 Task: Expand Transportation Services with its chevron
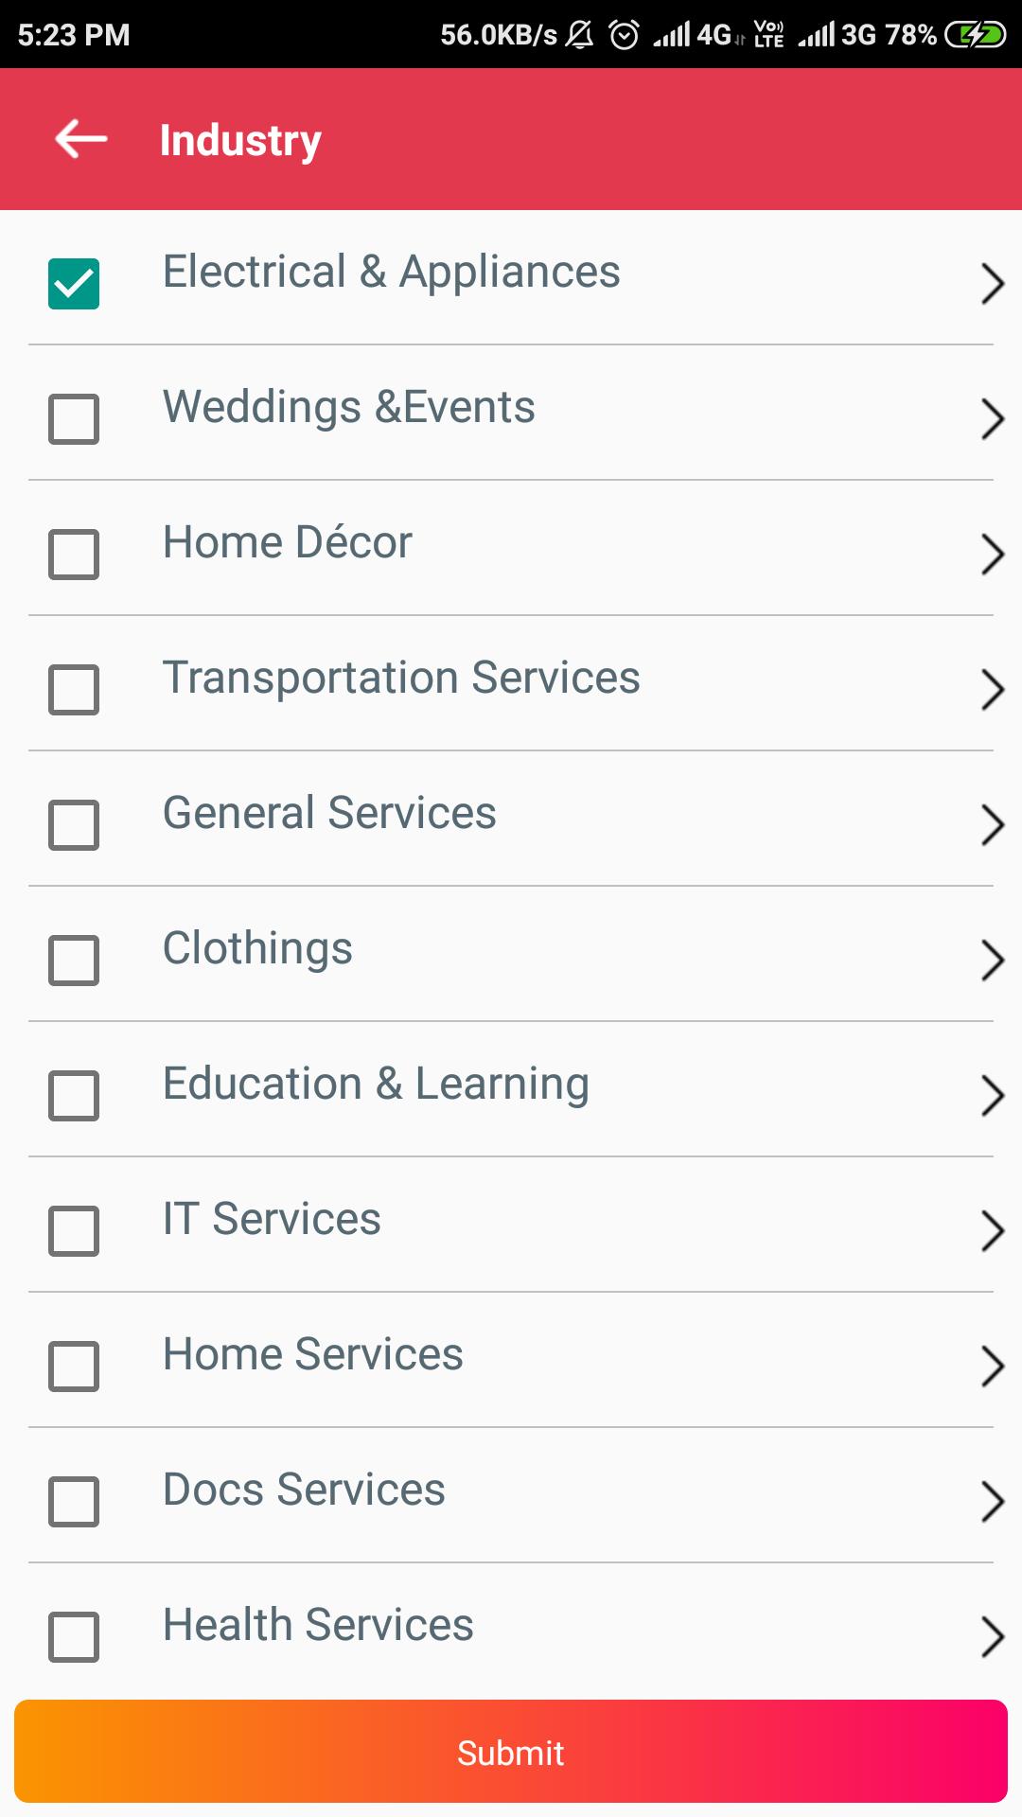click(992, 690)
